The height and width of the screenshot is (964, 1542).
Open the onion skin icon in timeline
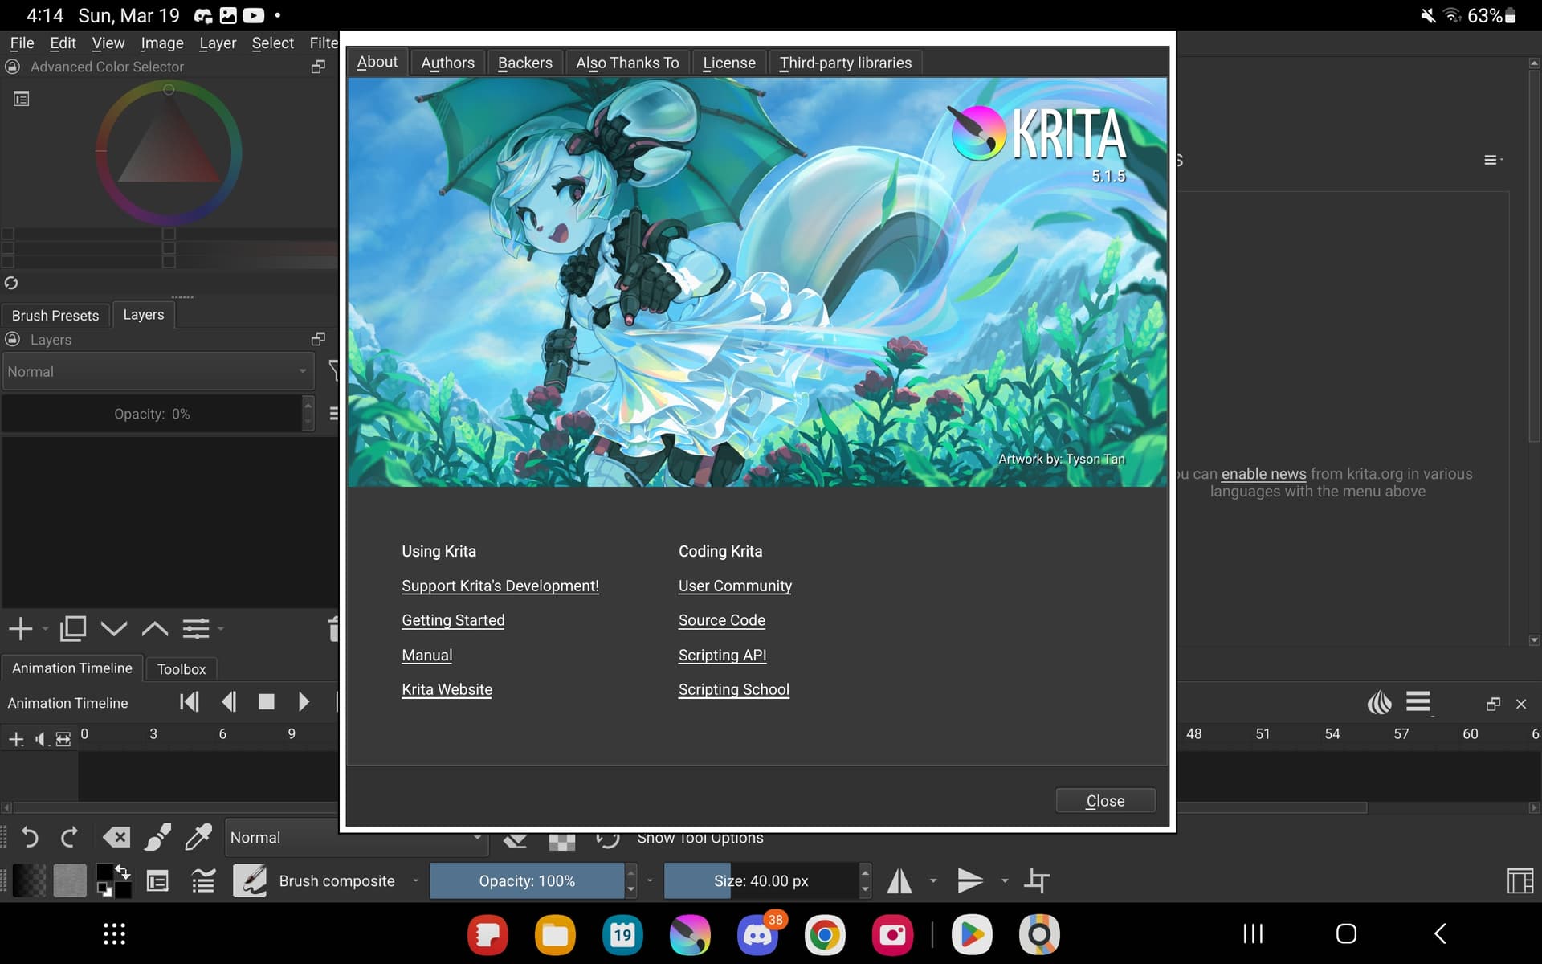pos(1380,703)
